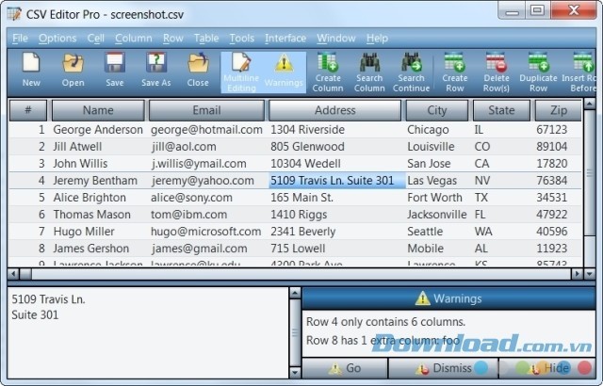Close the document with the Close icon

coord(198,71)
